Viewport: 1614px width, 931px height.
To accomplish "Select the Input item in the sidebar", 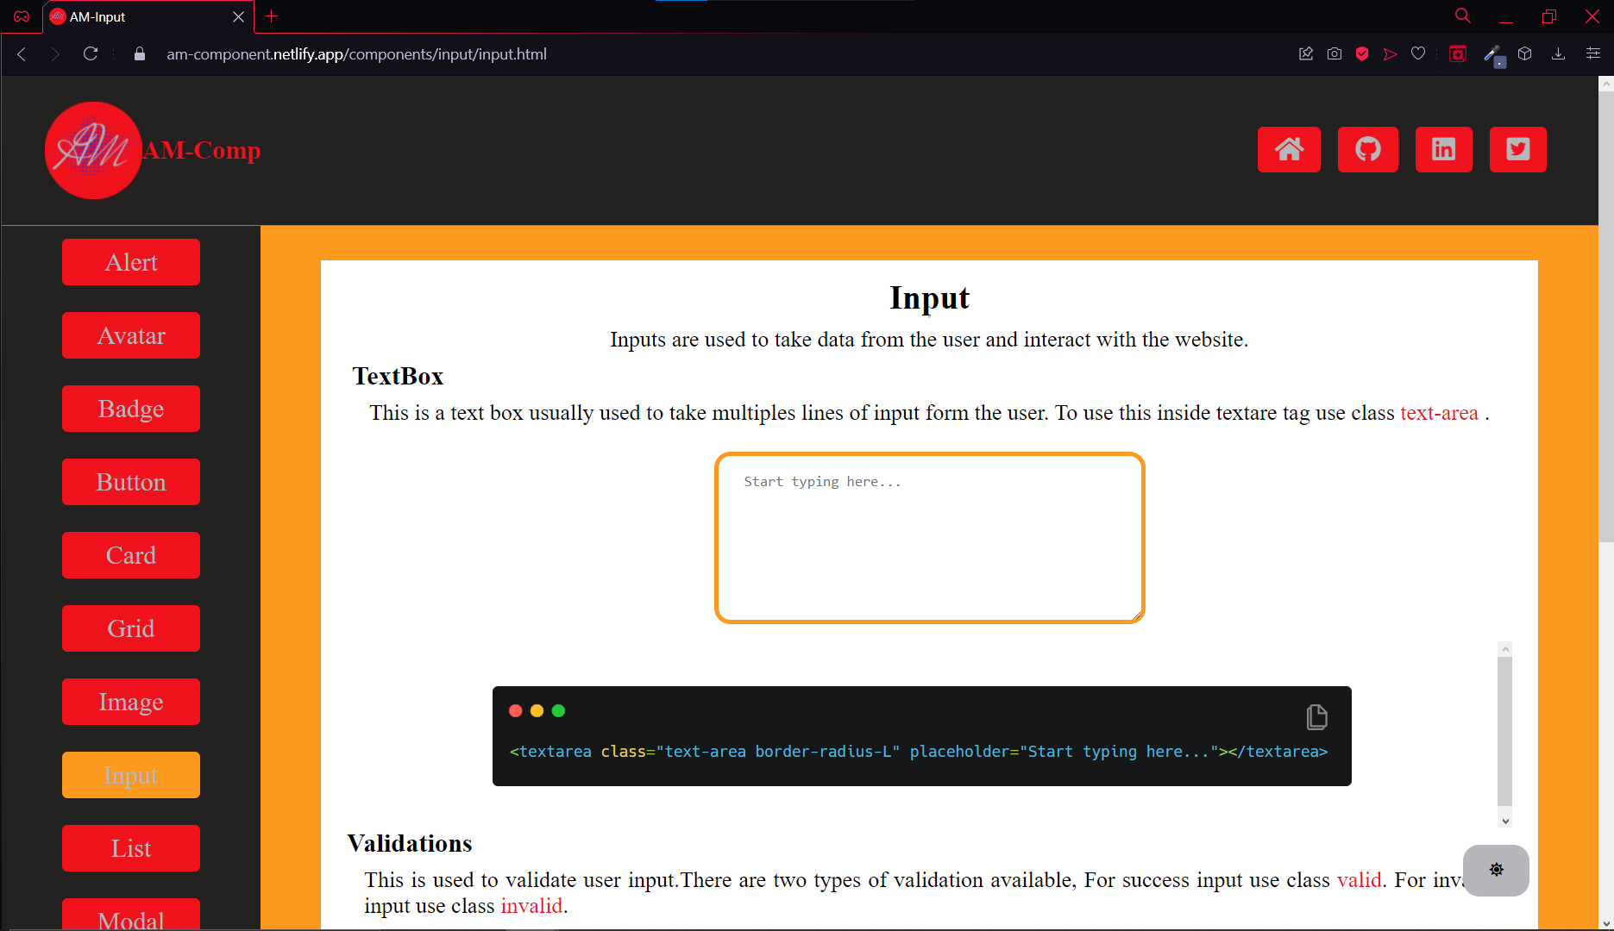I will [x=130, y=774].
